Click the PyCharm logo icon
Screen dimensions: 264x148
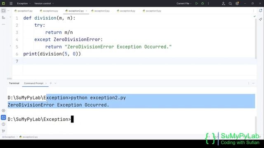pyautogui.click(x=3, y=3)
